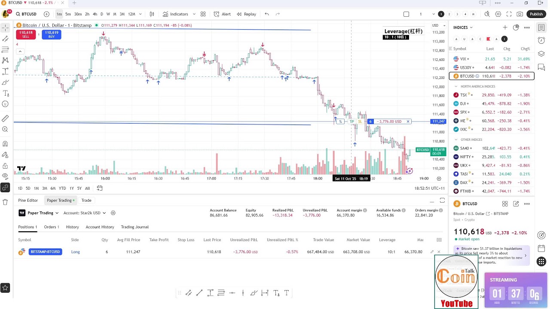Add a symbol to the watchlist
This screenshot has width=550, height=309.
tap(505, 27)
